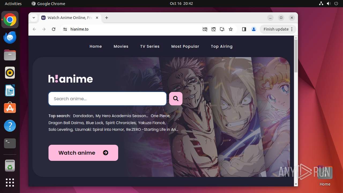Reload the hianime.to page
This screenshot has width=343, height=193.
[54, 29]
